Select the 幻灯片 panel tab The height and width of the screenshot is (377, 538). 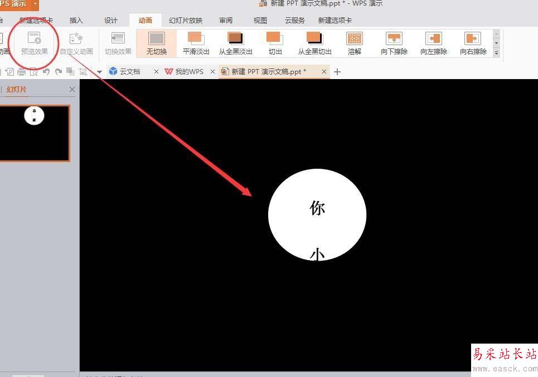click(x=16, y=90)
